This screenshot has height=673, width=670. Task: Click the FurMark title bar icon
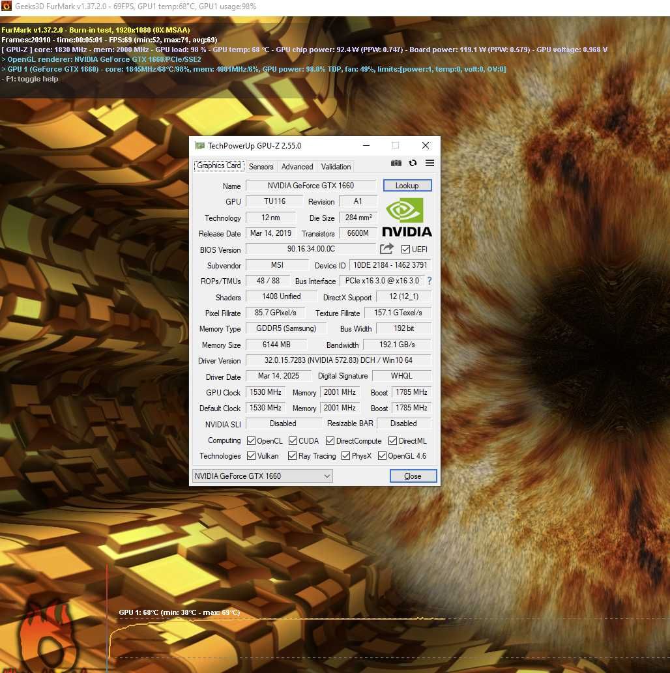[x=7, y=6]
